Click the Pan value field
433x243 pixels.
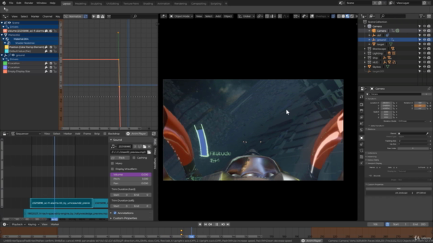(x=131, y=183)
